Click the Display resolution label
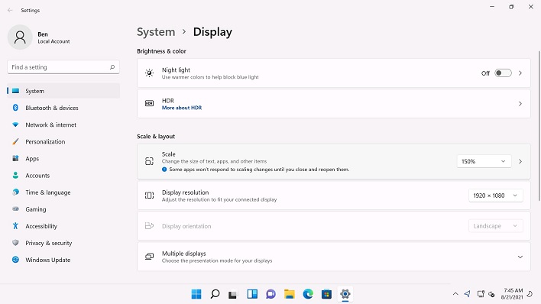 [x=185, y=192]
